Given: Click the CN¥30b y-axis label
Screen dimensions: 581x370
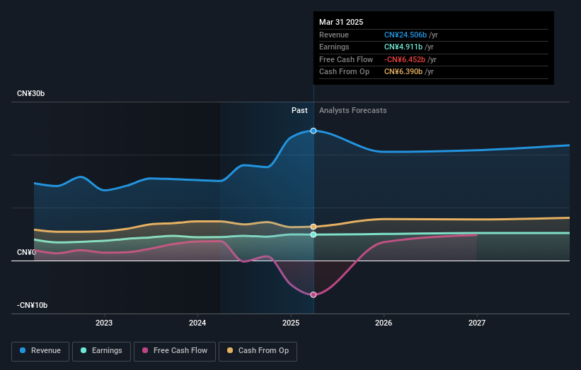Looking at the screenshot, I should [30, 93].
